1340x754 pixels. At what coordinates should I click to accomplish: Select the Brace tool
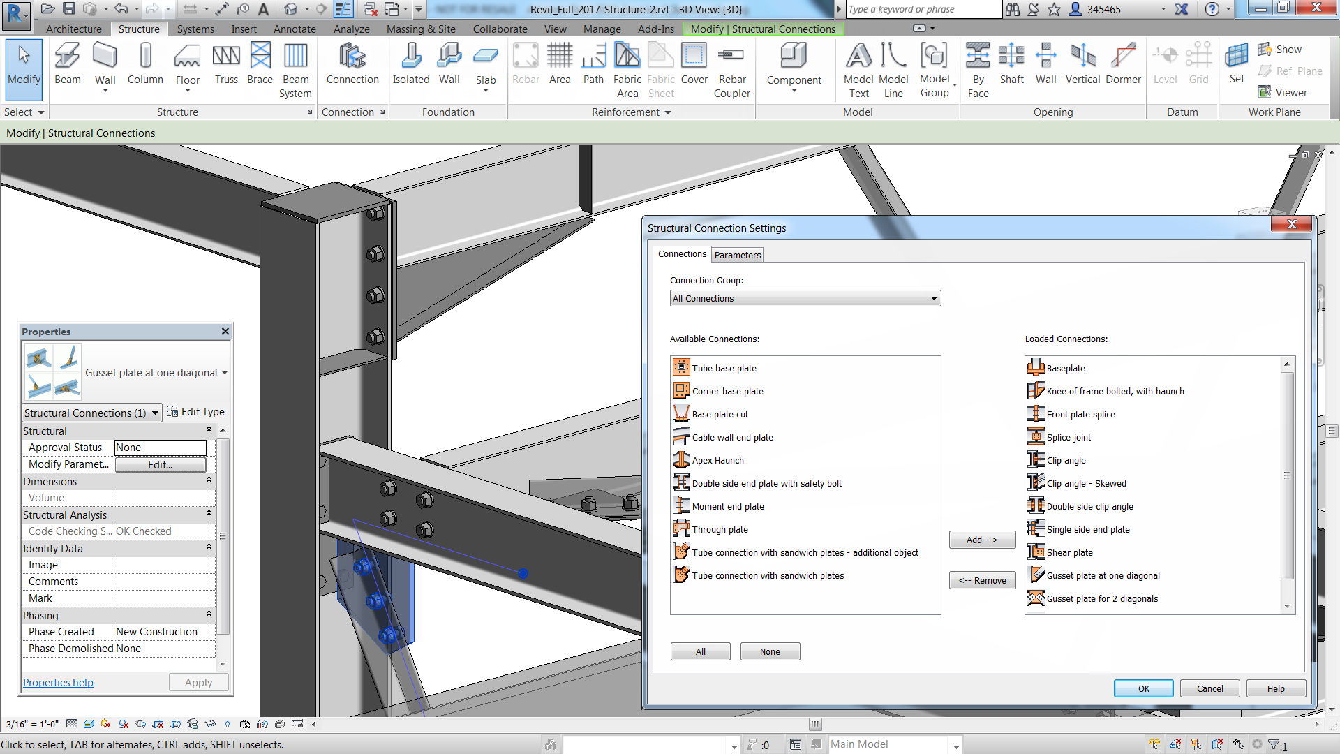coord(260,64)
